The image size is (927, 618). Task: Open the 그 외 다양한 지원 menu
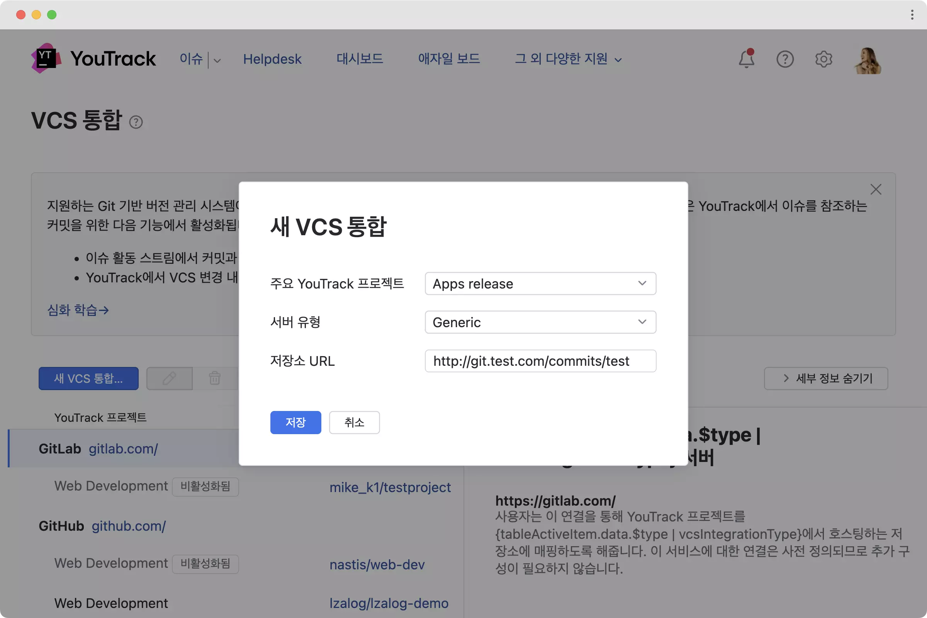(568, 59)
